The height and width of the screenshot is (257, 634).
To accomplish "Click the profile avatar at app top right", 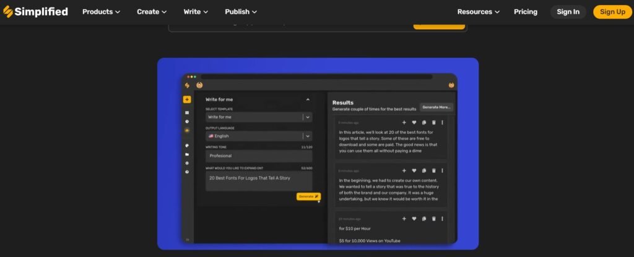I will [x=451, y=85].
